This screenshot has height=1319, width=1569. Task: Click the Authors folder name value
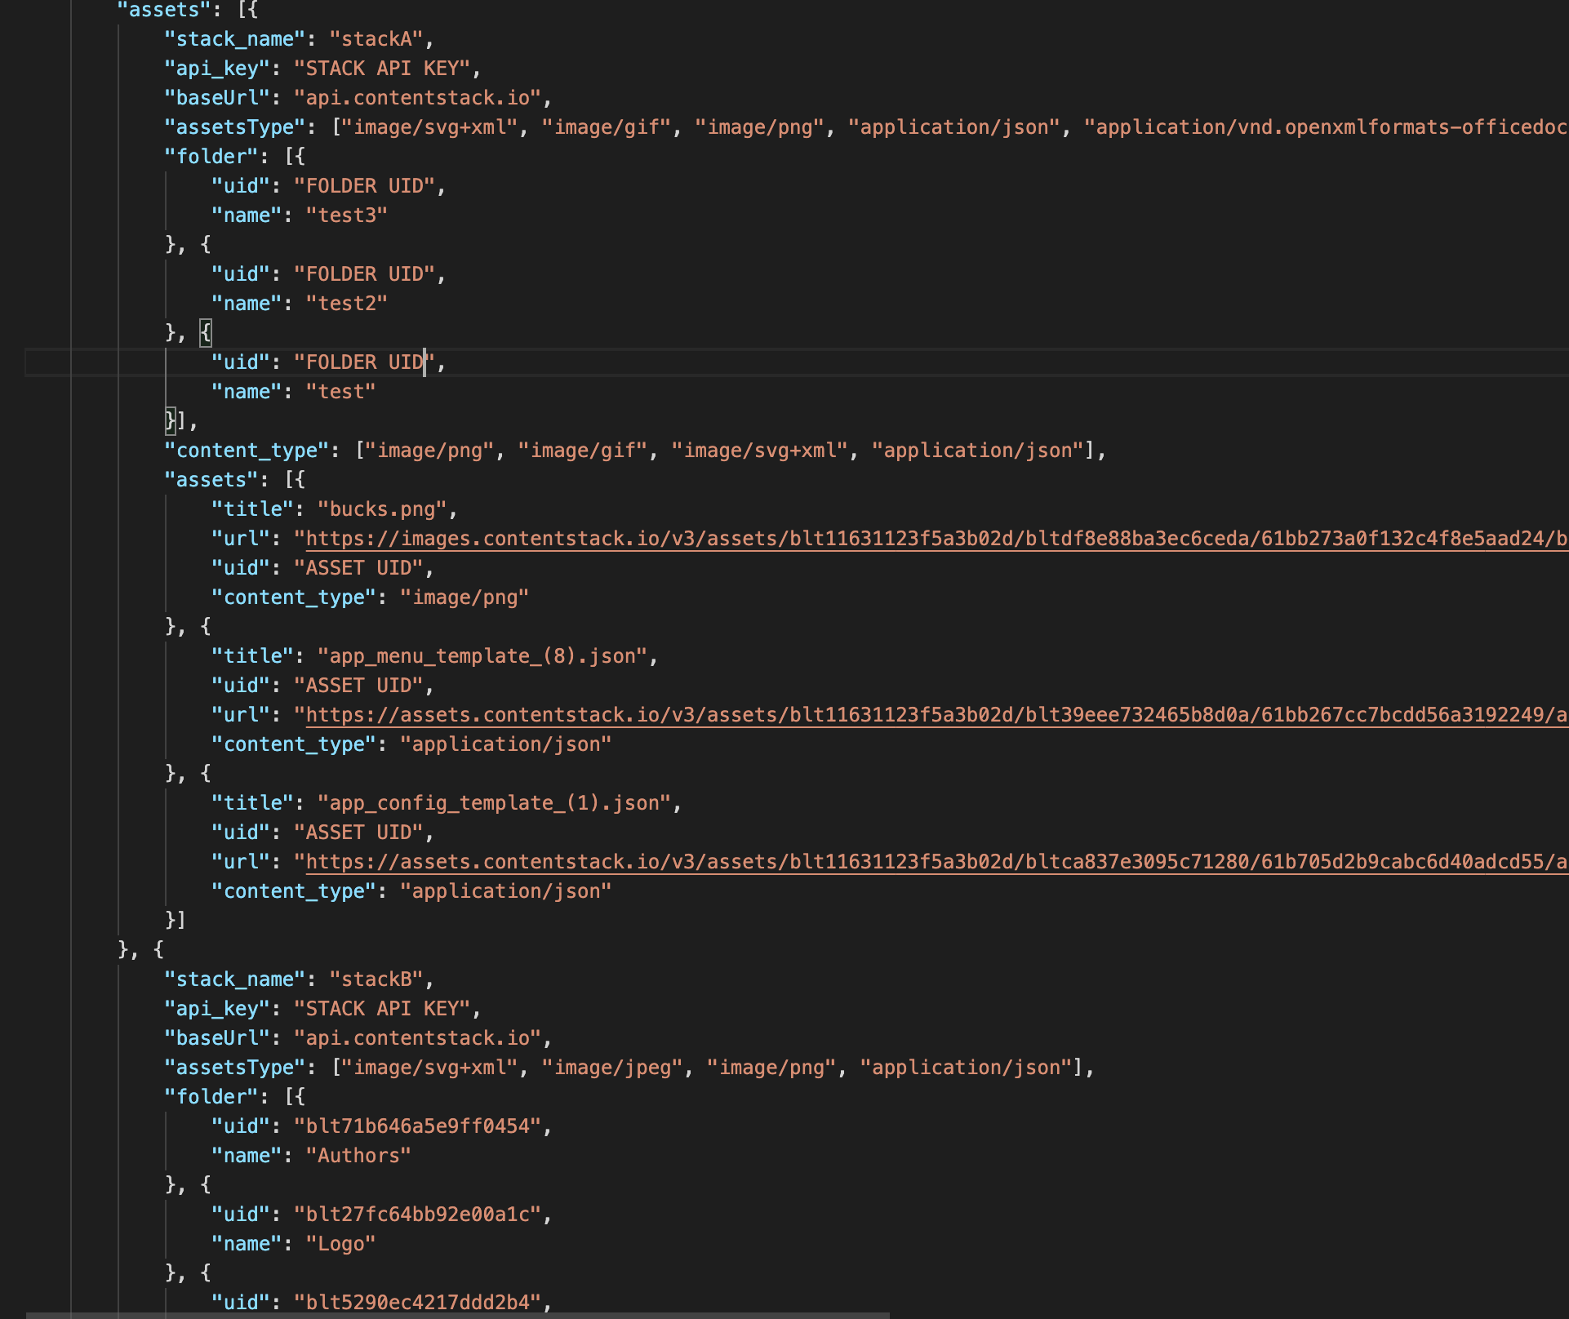pos(357,1155)
